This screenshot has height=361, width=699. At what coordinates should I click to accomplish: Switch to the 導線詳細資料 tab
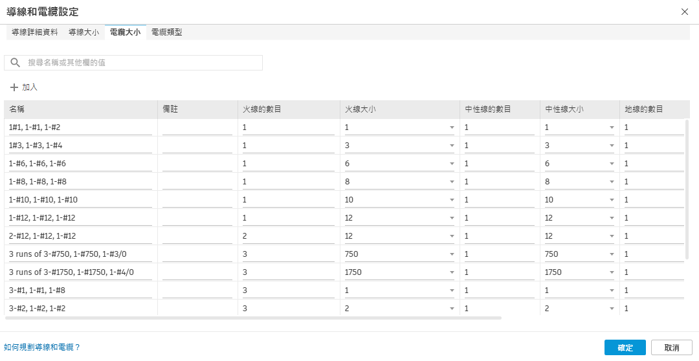pyautogui.click(x=35, y=32)
